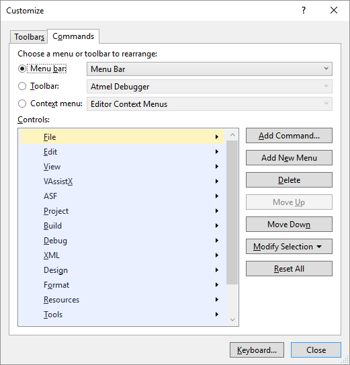Click the Add Command button
This screenshot has width=350, height=365.
point(289,136)
